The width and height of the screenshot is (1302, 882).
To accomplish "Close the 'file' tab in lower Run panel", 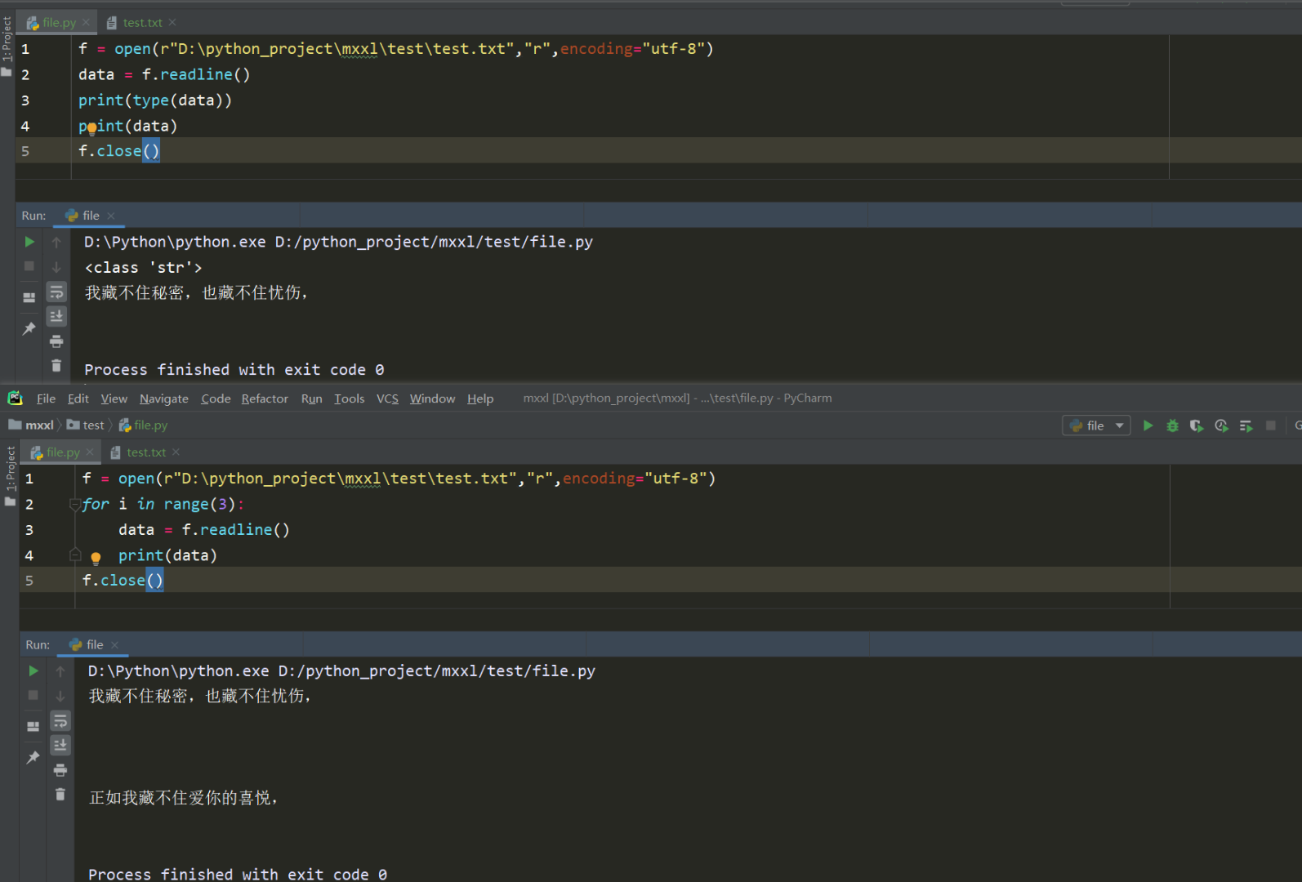I will 114,645.
